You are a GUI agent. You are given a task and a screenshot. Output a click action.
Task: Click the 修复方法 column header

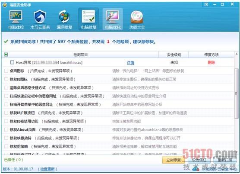tap(212, 55)
